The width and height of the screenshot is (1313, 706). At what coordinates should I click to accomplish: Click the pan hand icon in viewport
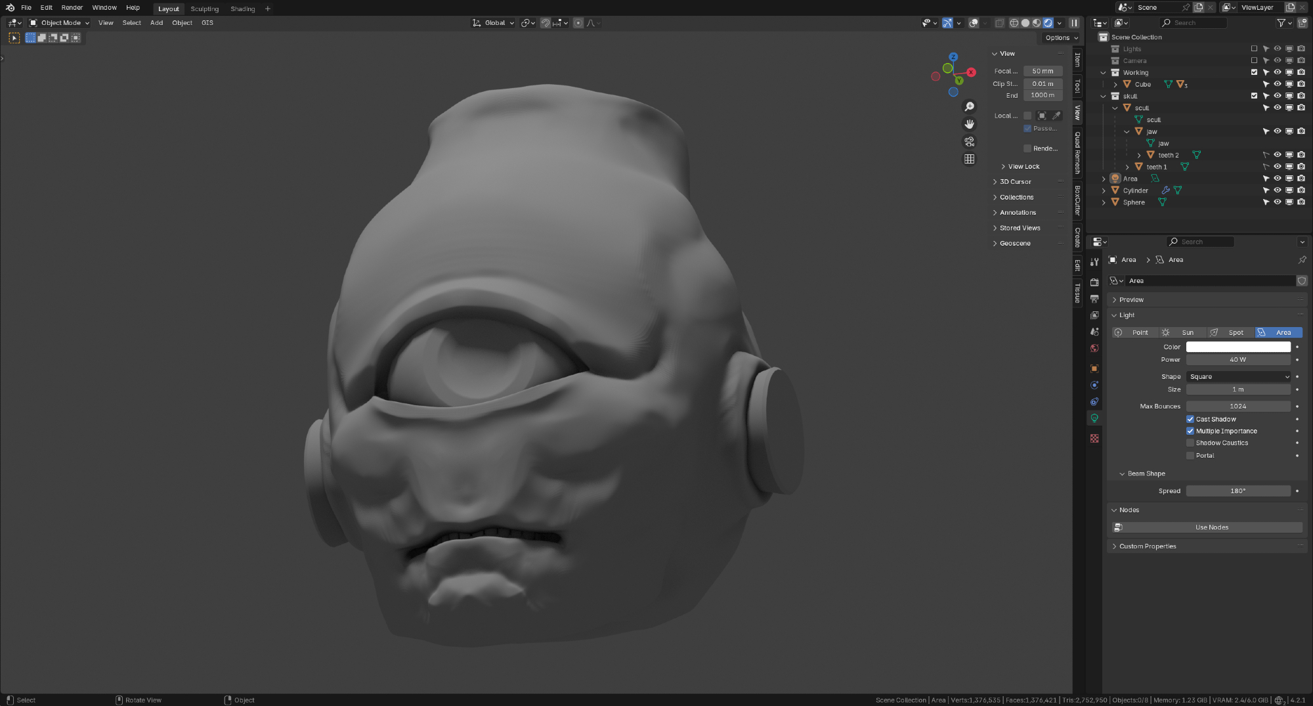tap(969, 124)
